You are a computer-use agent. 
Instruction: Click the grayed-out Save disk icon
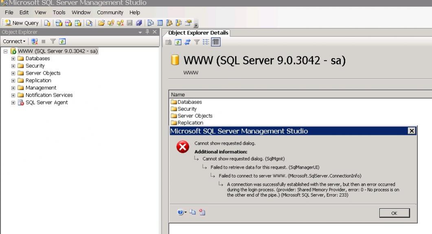click(x=129, y=23)
